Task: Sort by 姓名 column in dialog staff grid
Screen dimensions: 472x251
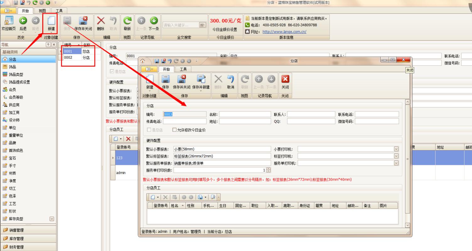Action: (x=177, y=205)
